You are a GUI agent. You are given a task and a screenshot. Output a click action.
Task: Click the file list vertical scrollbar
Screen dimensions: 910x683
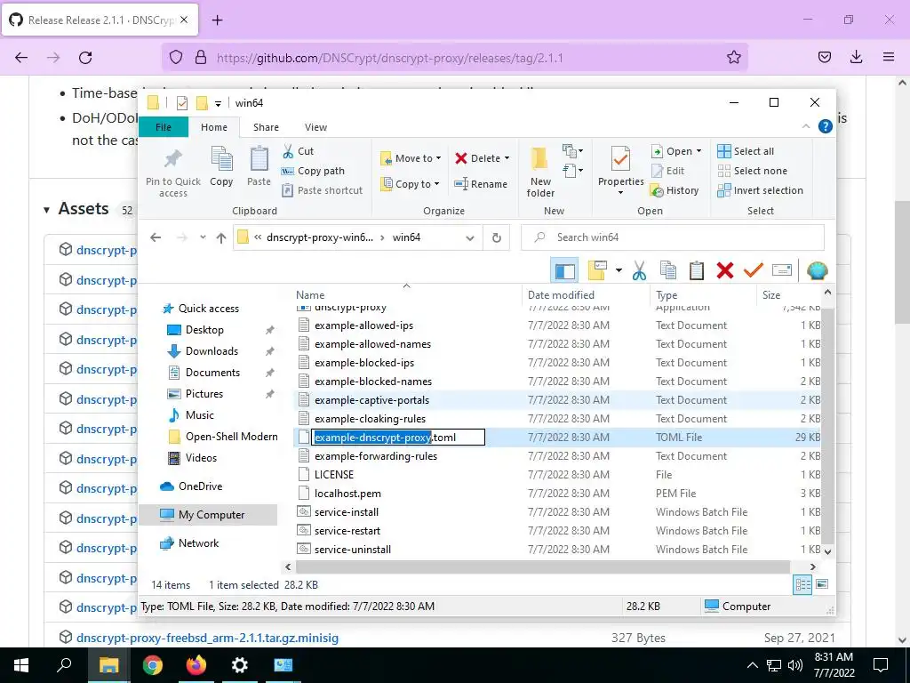[827, 424]
